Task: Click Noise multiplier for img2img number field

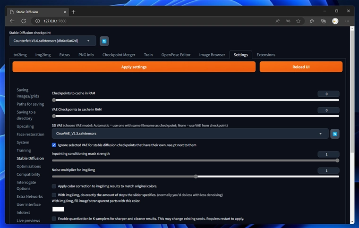Action: 328,170
